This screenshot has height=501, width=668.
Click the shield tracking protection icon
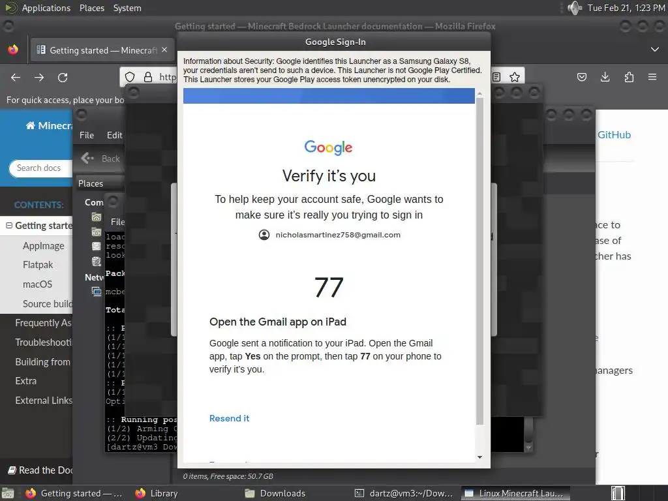coord(130,77)
